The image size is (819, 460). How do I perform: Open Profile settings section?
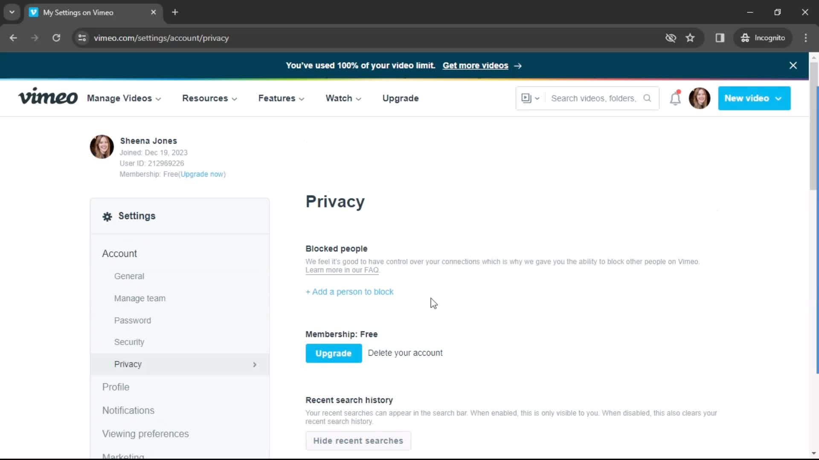tap(116, 387)
